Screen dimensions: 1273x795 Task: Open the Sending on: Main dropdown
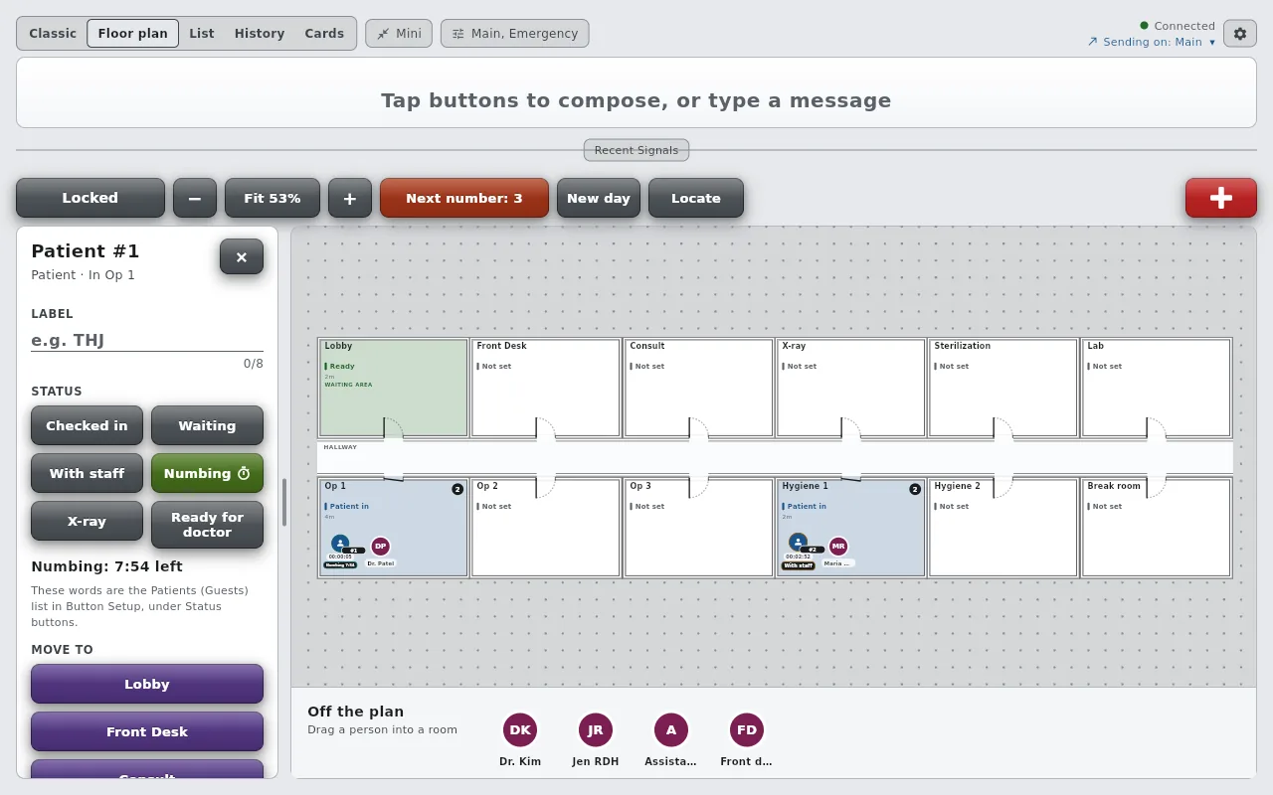pyautogui.click(x=1152, y=42)
